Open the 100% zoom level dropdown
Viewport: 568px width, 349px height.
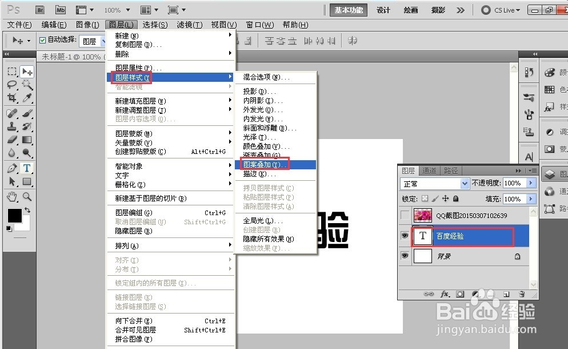[x=117, y=9]
